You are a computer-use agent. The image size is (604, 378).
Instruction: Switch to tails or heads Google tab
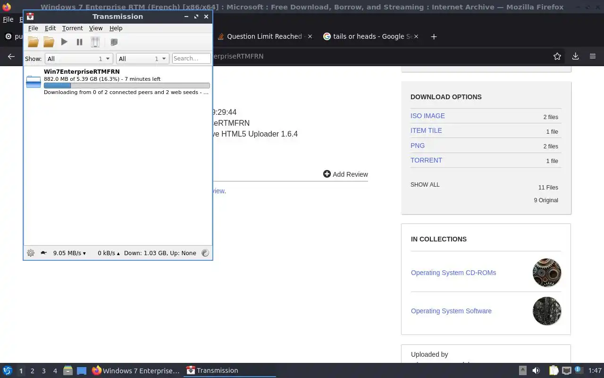coord(367,36)
